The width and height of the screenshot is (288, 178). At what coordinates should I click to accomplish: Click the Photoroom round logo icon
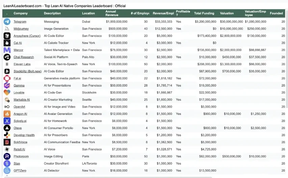pos(7,156)
